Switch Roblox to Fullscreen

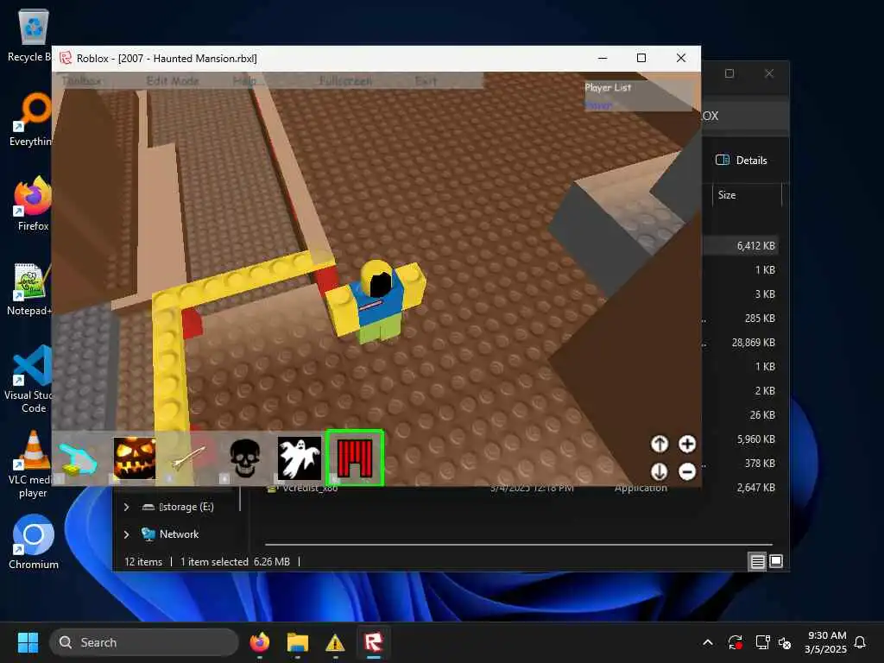345,80
